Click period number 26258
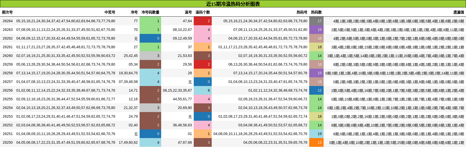The image size is (466, 147). [x=8, y=73]
